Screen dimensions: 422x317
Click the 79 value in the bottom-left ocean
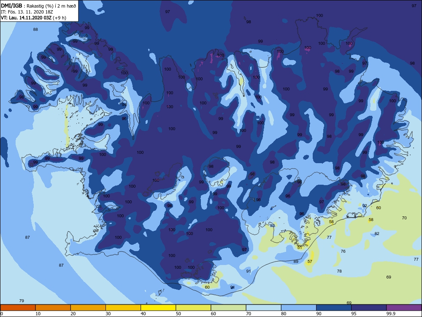[22, 301]
